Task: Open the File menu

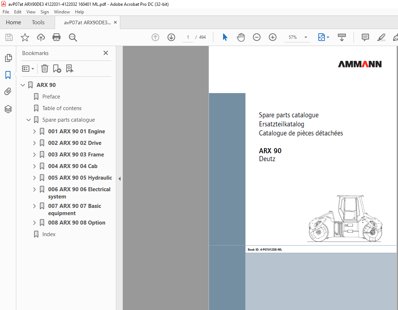Action: (6, 12)
